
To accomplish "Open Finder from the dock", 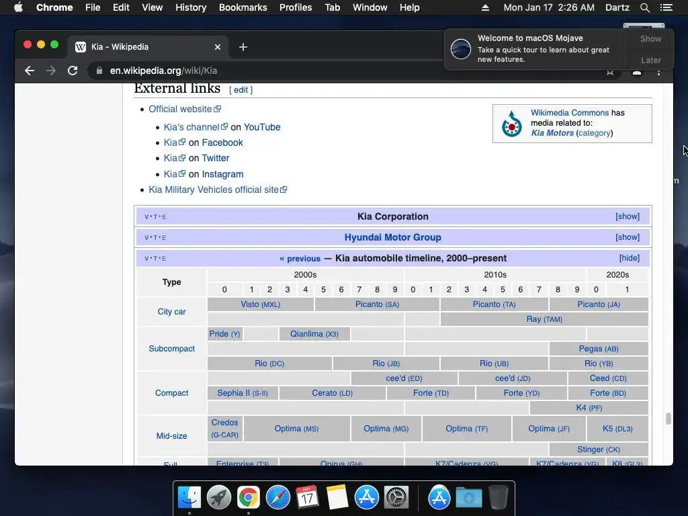I will point(189,498).
